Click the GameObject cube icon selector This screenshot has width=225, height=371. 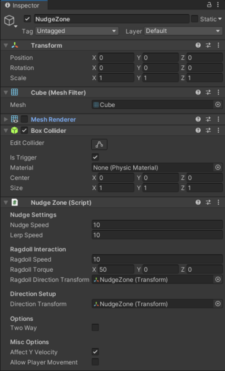[x=9, y=21]
